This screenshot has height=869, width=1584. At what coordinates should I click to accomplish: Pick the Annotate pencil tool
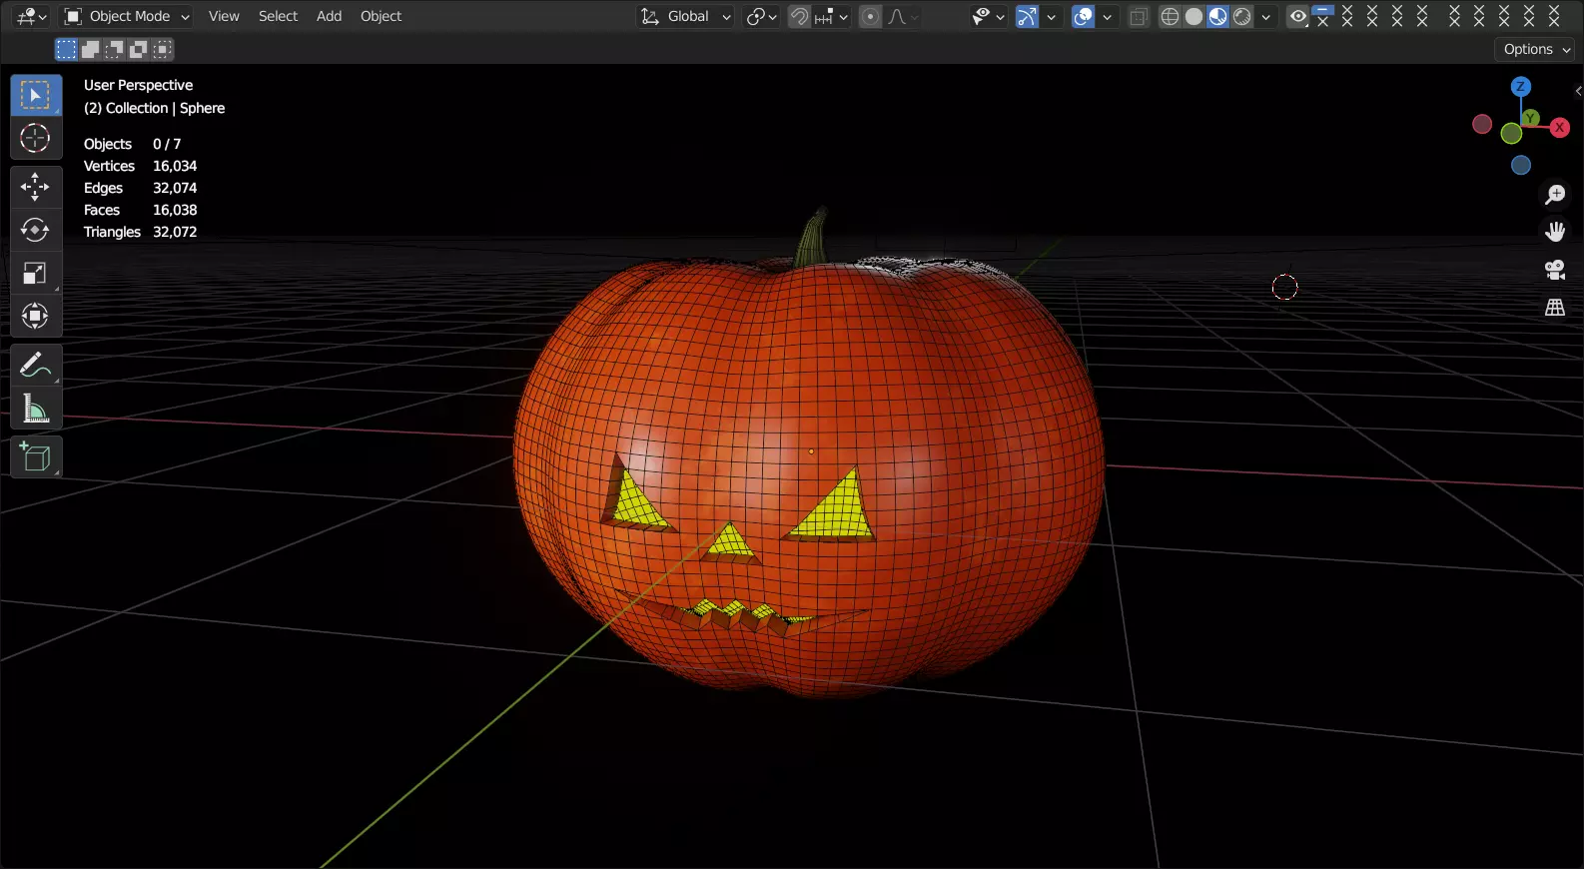[36, 365]
